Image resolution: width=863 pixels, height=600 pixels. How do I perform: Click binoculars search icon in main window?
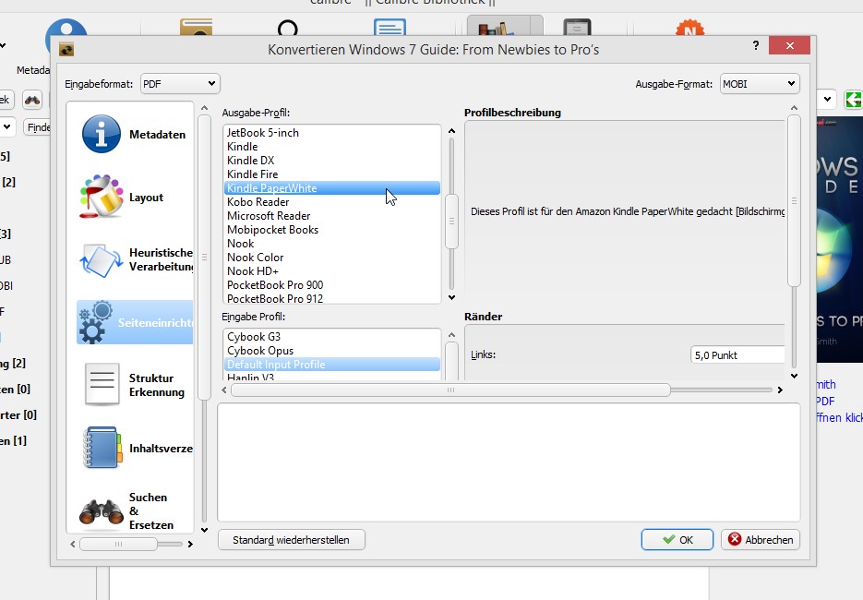[x=32, y=100]
